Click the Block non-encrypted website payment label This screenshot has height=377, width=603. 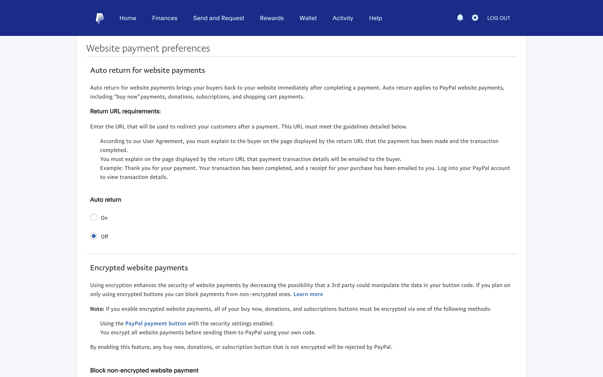coord(144,370)
